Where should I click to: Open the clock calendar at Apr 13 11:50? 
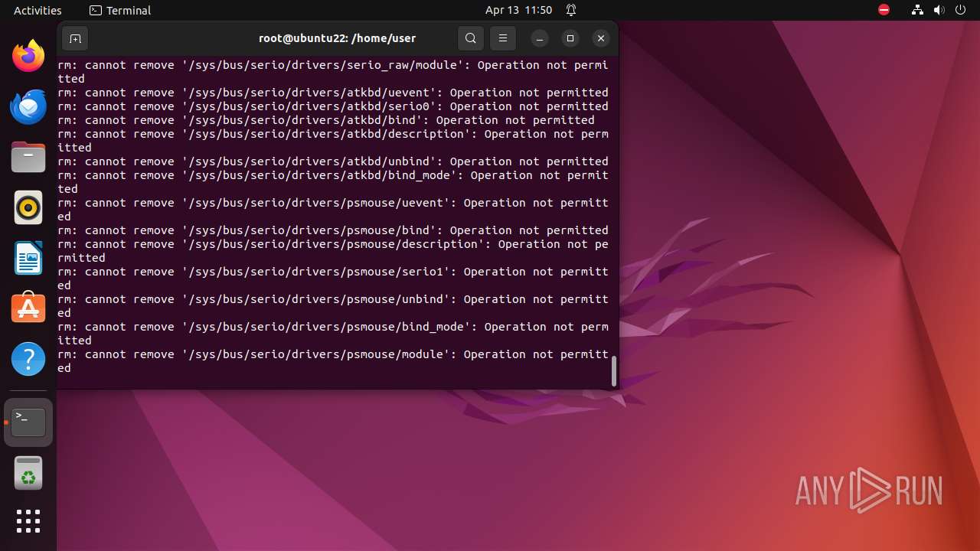pos(518,10)
